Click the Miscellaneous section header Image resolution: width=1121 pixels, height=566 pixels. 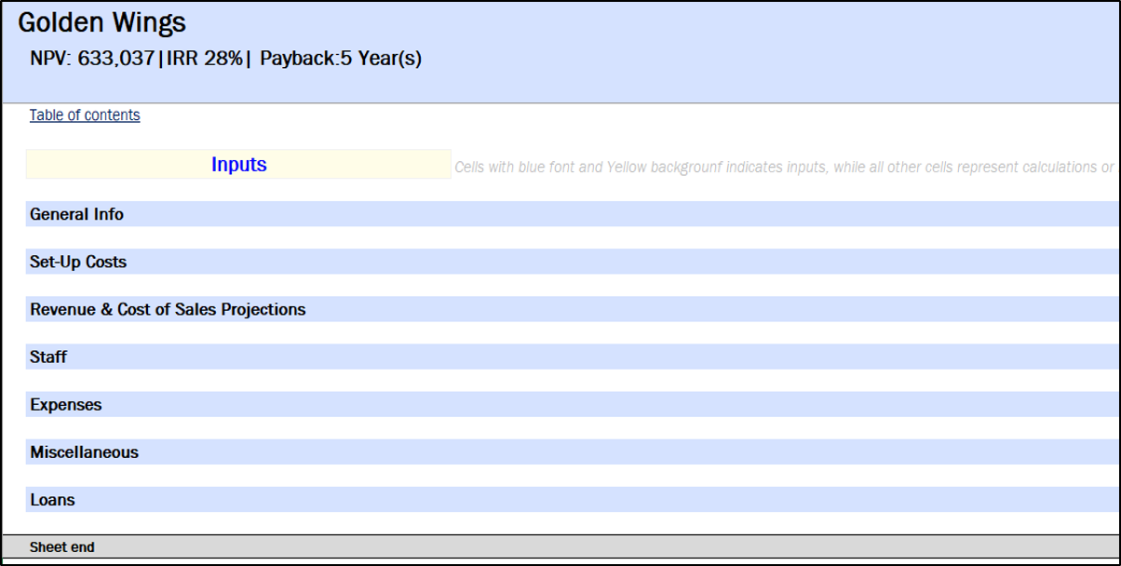point(84,452)
